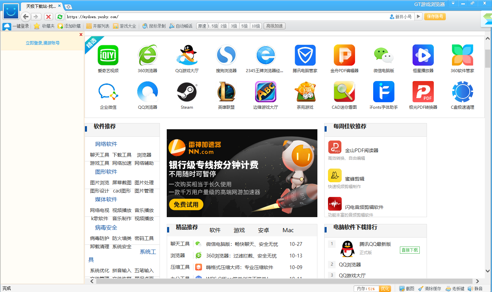Open the iQIYI video app icon

tap(108, 55)
